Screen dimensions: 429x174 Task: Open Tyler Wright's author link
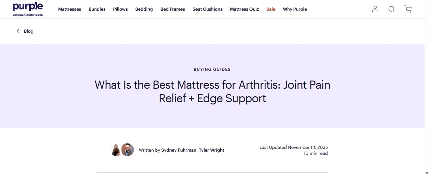point(212,150)
